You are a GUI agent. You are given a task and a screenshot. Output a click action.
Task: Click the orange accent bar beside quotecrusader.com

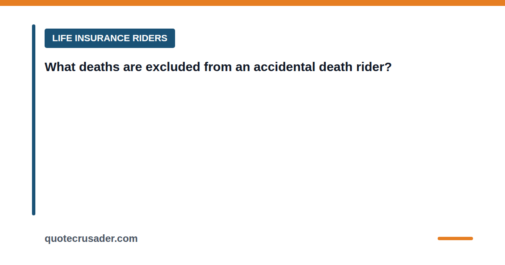point(455,238)
